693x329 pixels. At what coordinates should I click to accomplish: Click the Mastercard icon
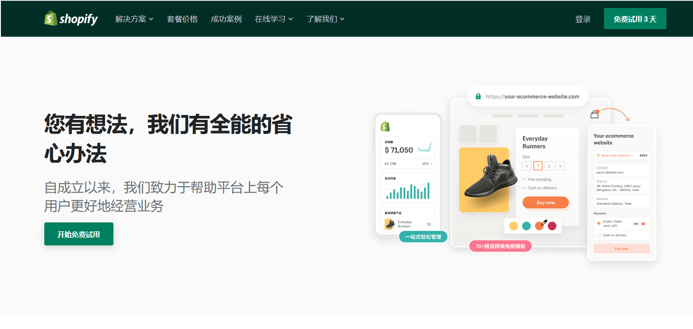click(x=644, y=224)
